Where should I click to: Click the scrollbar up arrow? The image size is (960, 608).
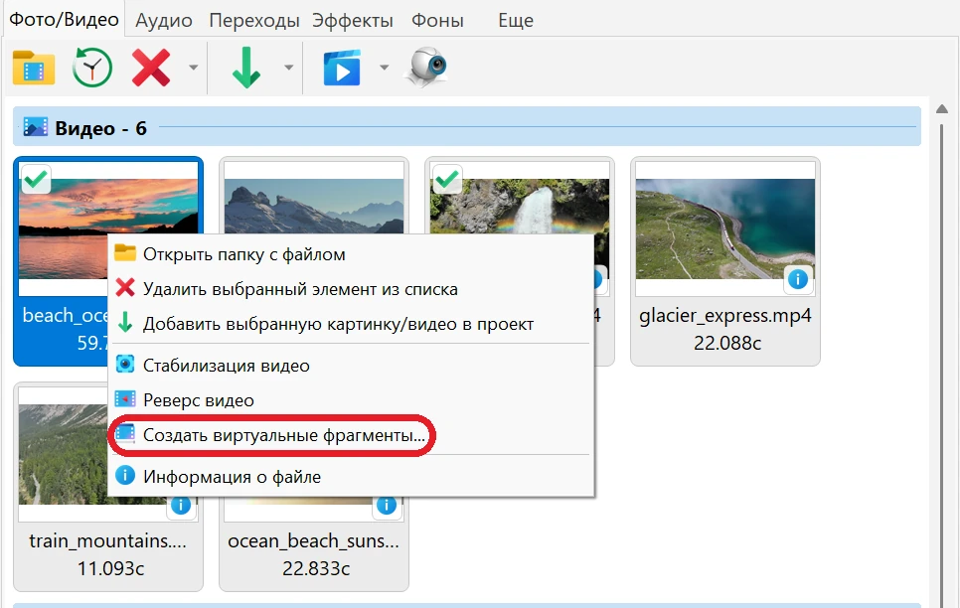click(942, 109)
